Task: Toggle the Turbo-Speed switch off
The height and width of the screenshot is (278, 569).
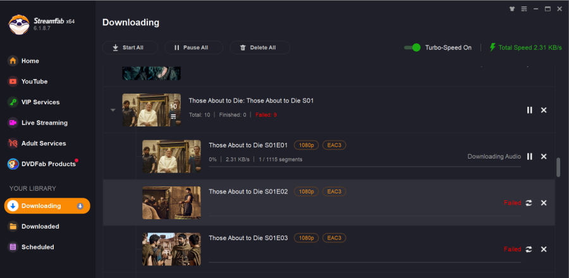Action: (412, 47)
